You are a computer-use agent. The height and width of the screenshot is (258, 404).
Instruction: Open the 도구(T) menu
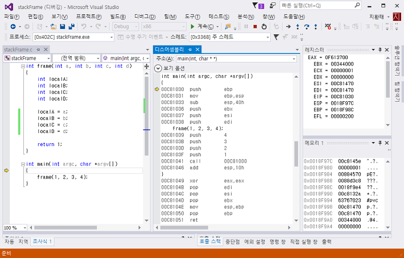[192, 16]
